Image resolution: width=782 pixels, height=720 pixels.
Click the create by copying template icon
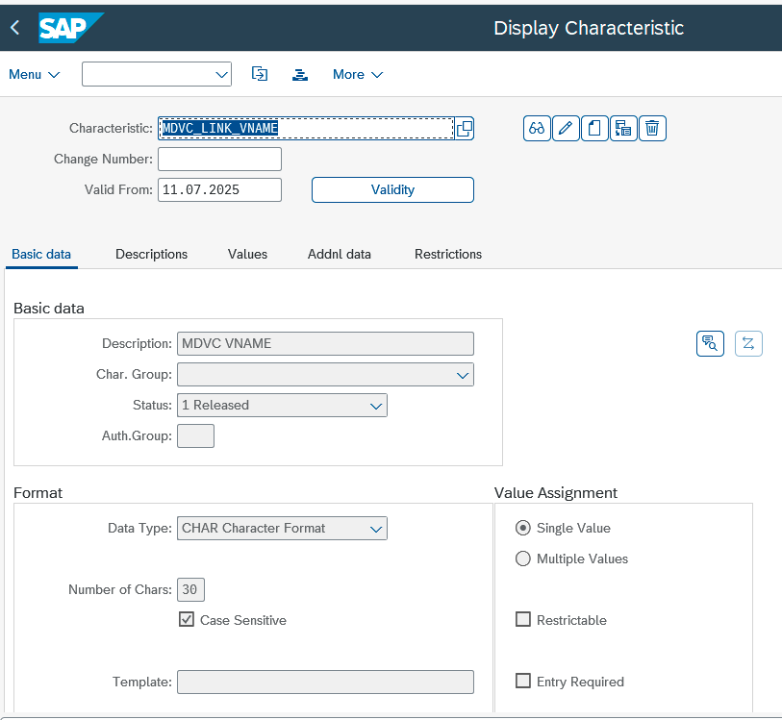point(623,129)
